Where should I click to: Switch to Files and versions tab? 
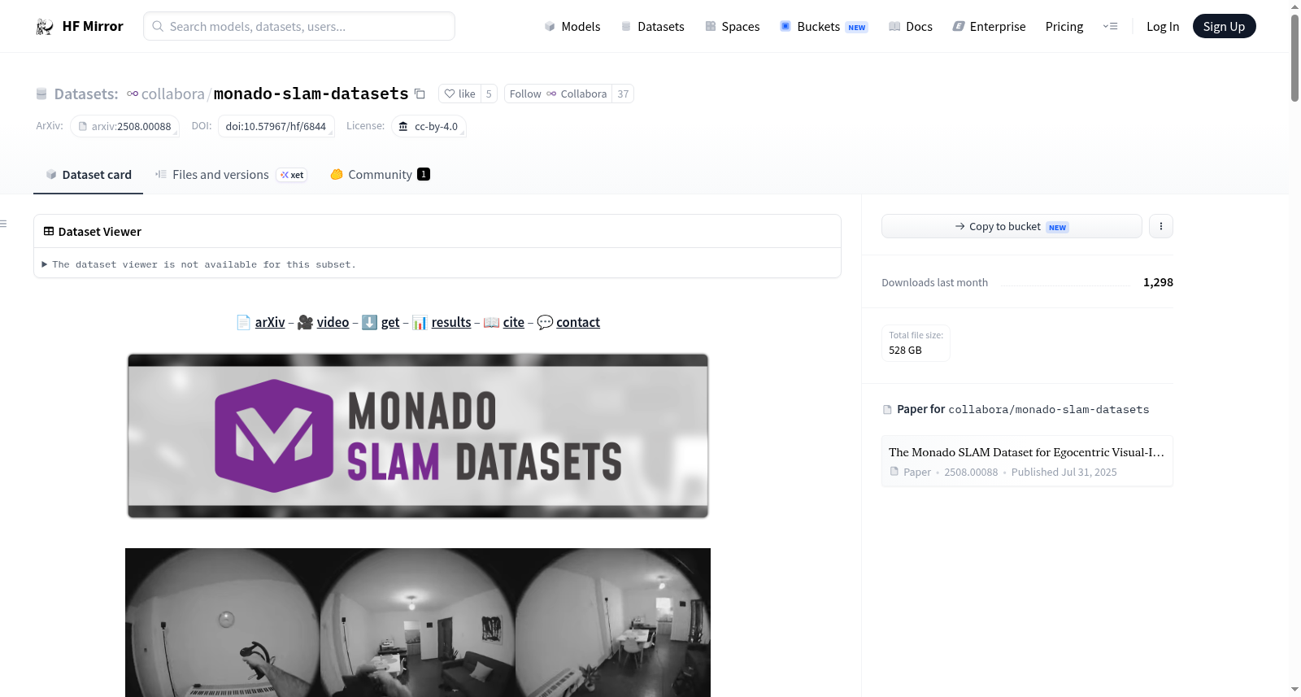point(230,174)
